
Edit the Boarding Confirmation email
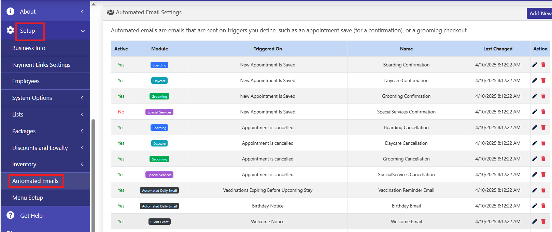coord(535,65)
